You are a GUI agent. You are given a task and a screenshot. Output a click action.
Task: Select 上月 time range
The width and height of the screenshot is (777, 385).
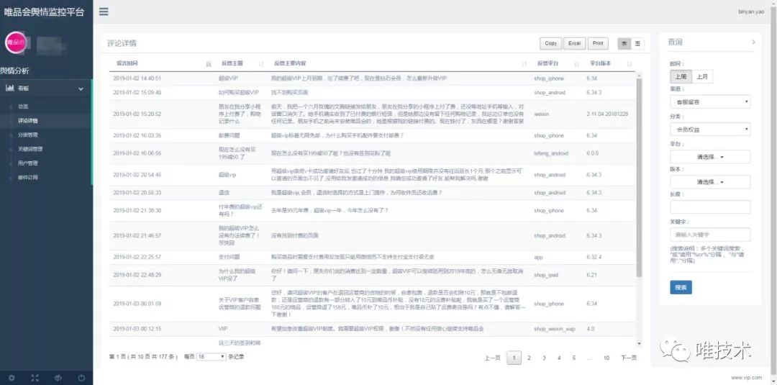701,77
